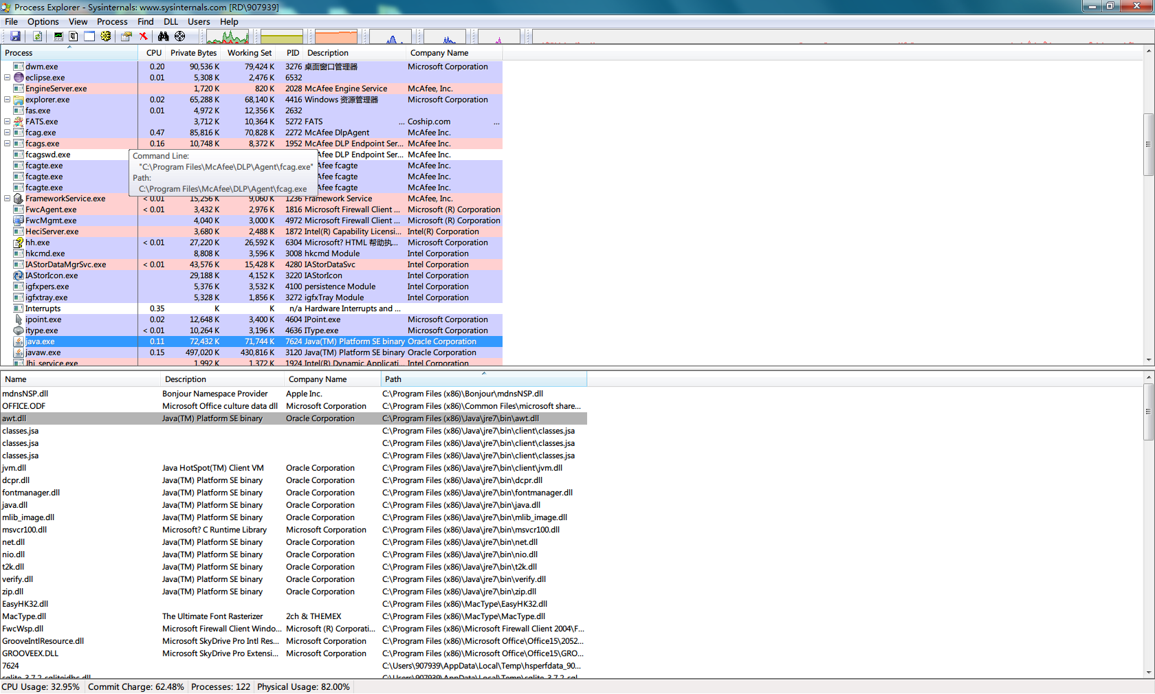Screen dimensions: 1155x694
Task: Open the Process menu
Action: pos(112,22)
